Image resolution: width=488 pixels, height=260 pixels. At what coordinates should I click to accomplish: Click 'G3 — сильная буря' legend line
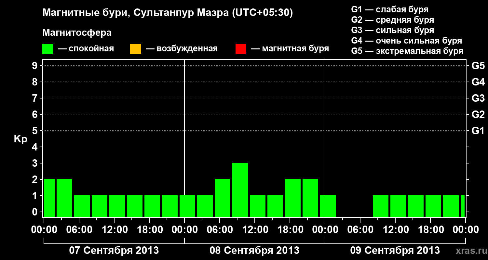[393, 30]
